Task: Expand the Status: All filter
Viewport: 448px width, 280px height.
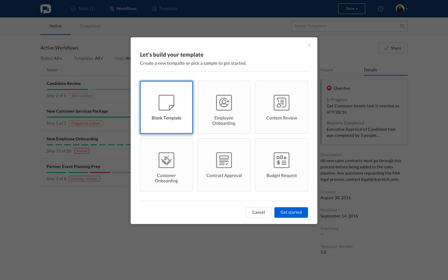Action: click(51, 58)
